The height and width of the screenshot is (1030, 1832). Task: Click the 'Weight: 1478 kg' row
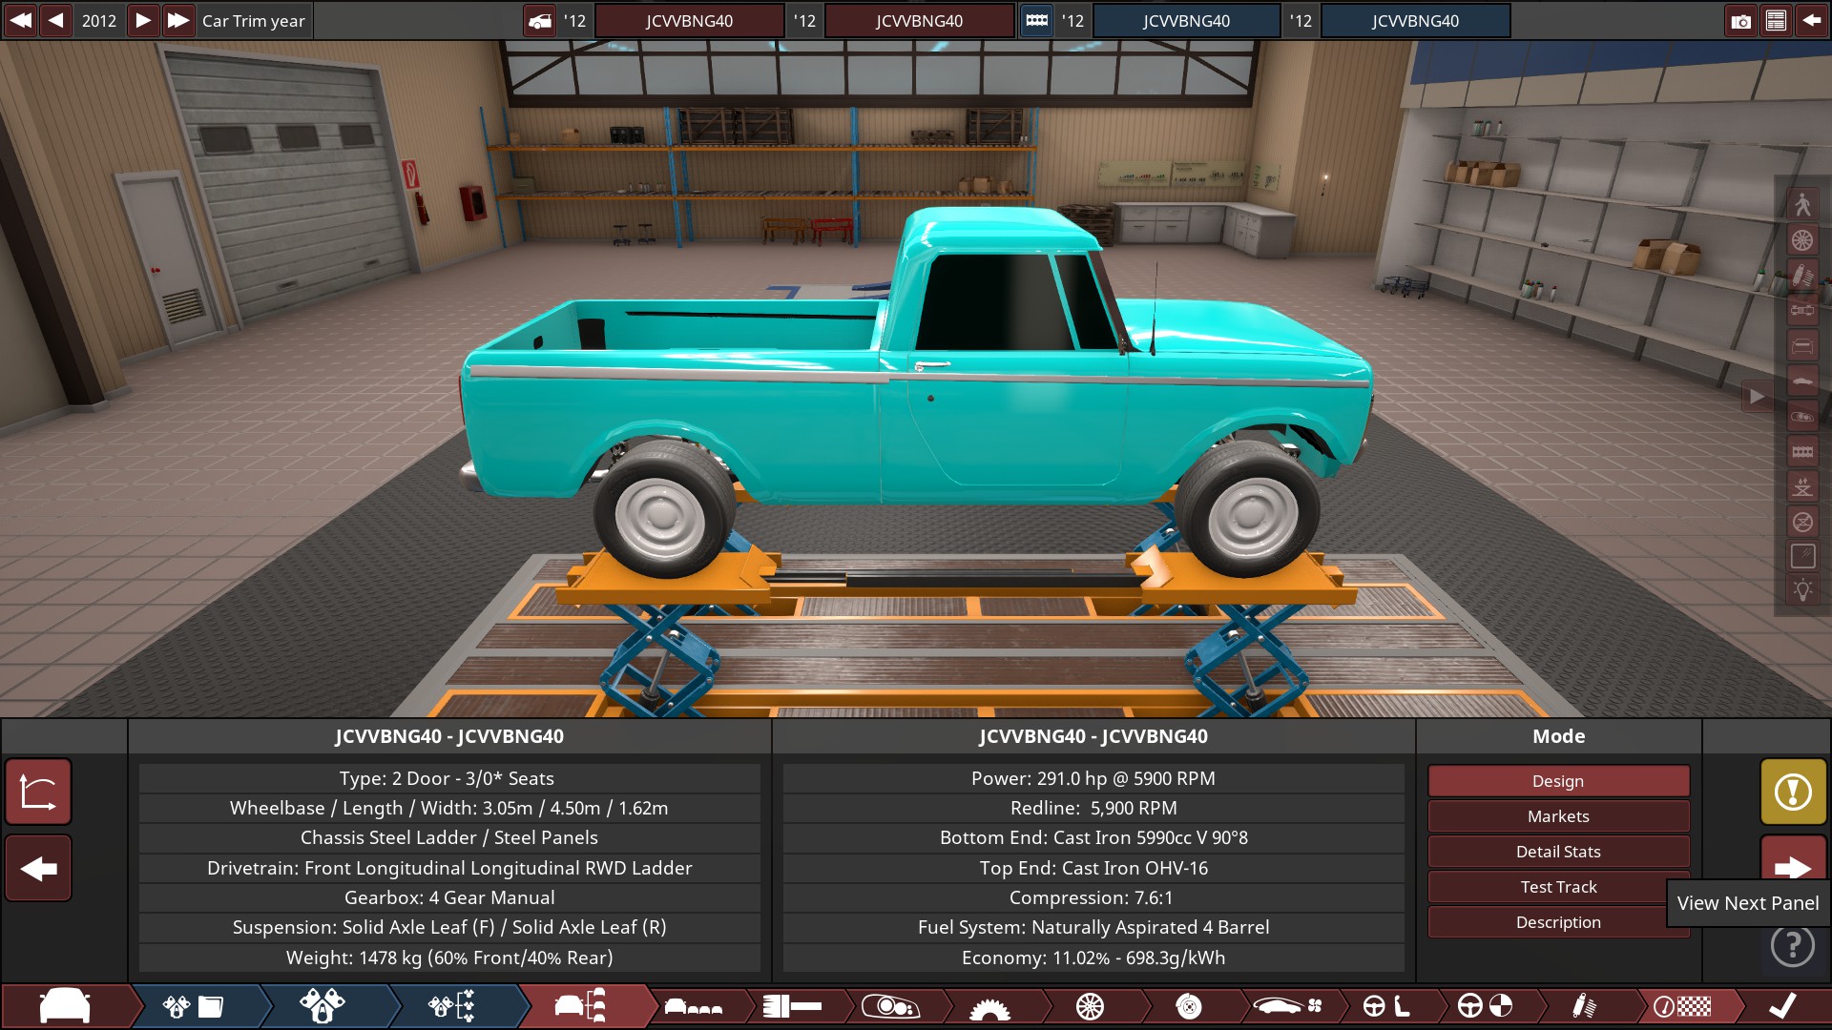449,958
